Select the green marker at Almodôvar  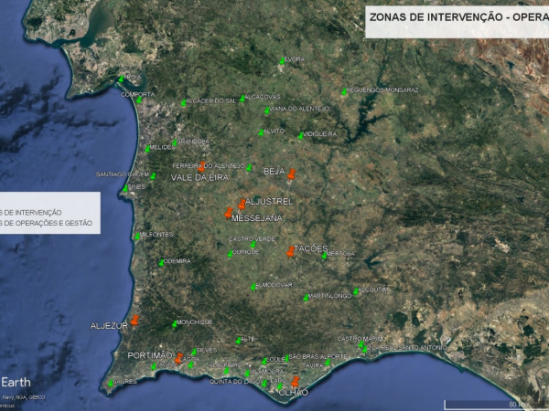253,287
